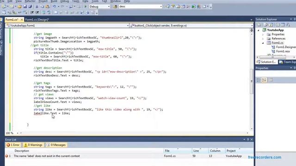296x166 pixels.
Task: Expand the Properties folder node
Action: 263,35
